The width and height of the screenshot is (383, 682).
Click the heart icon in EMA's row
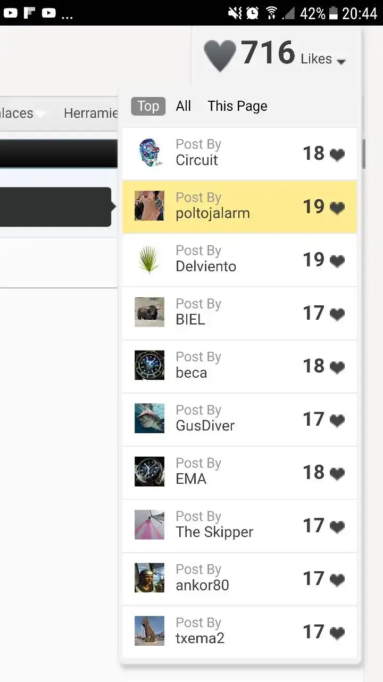[x=337, y=474]
